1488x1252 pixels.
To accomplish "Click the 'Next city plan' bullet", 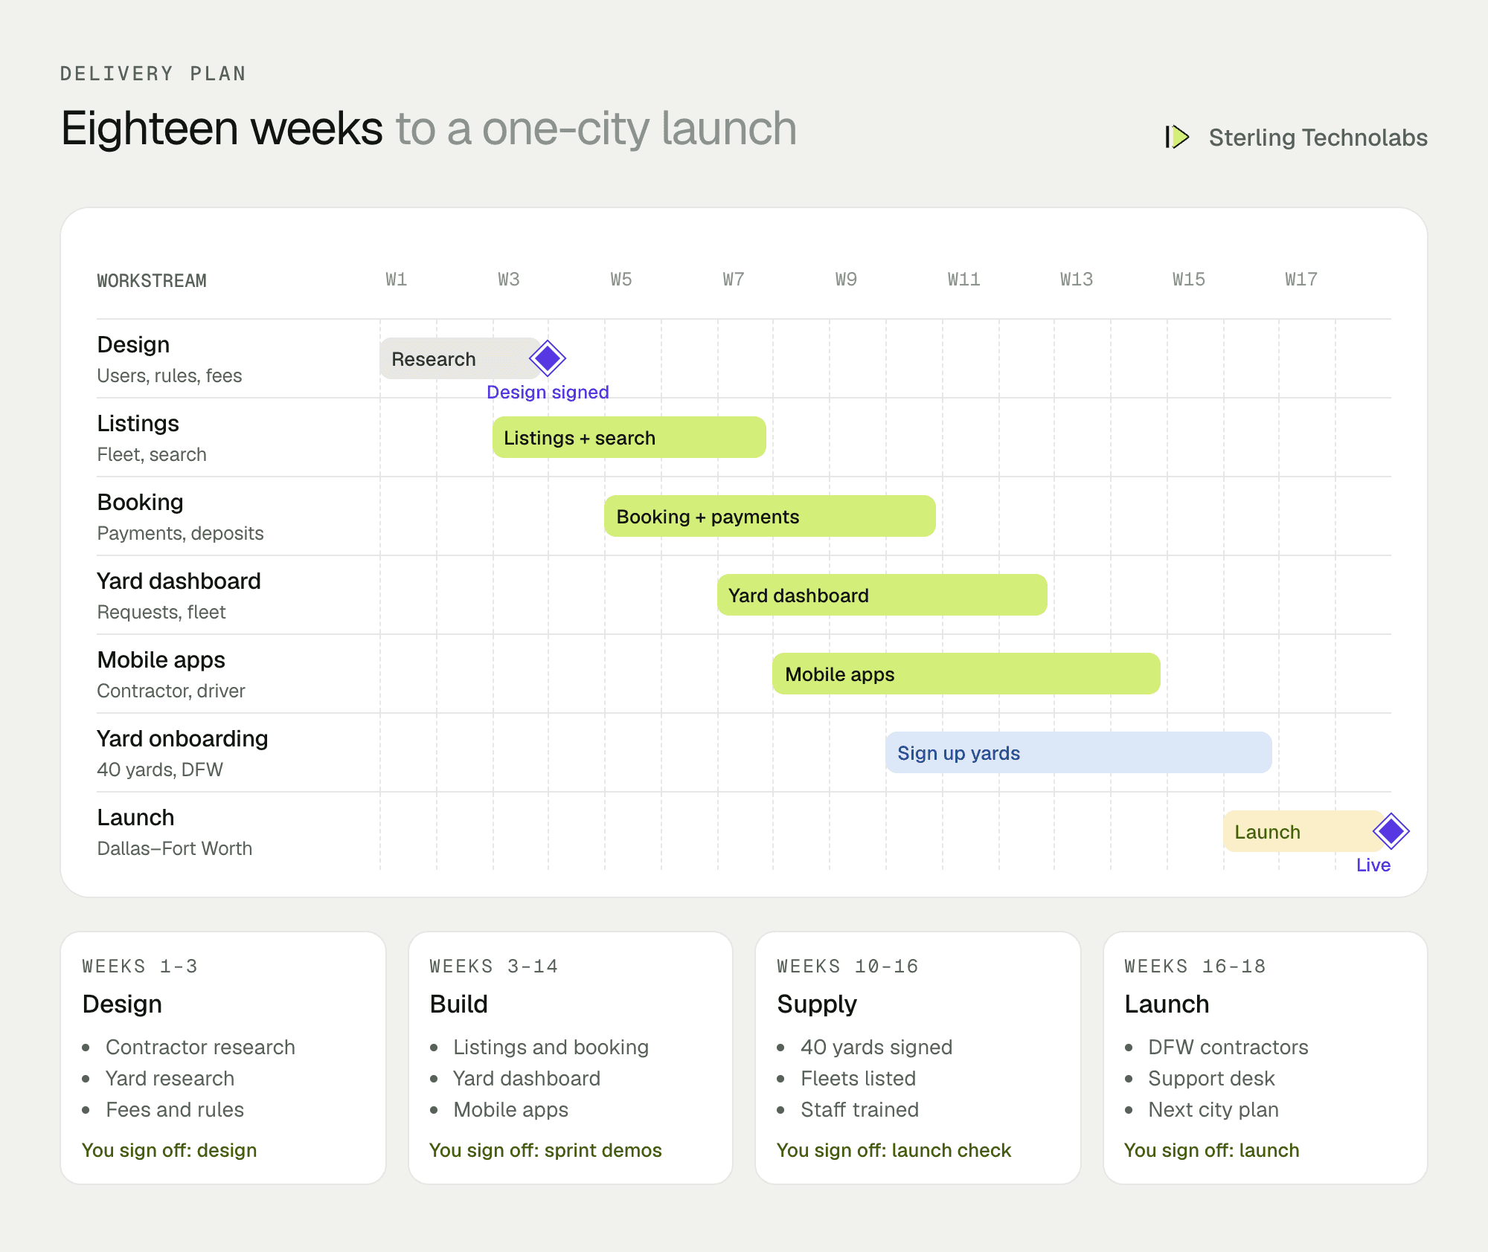I will coord(1213,1109).
